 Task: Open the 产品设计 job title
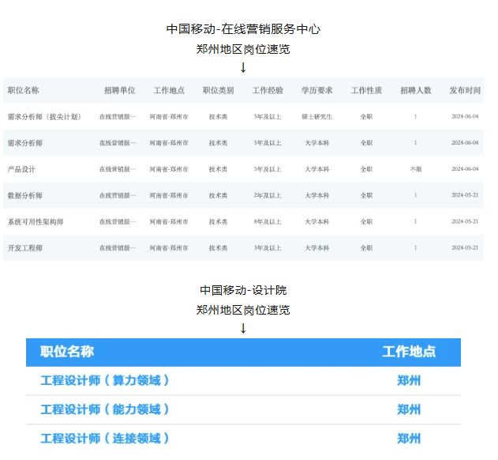(x=21, y=169)
